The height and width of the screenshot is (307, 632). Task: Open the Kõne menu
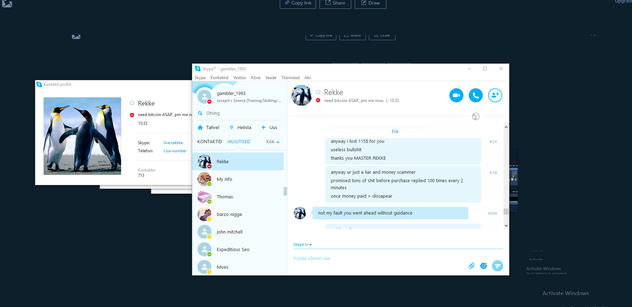255,78
